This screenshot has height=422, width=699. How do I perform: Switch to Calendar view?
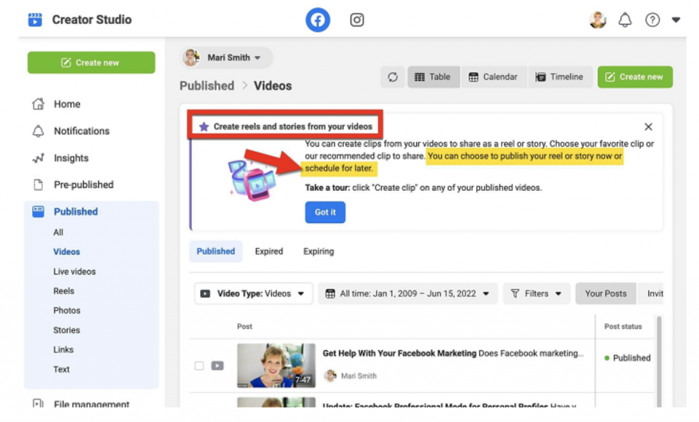pyautogui.click(x=493, y=77)
